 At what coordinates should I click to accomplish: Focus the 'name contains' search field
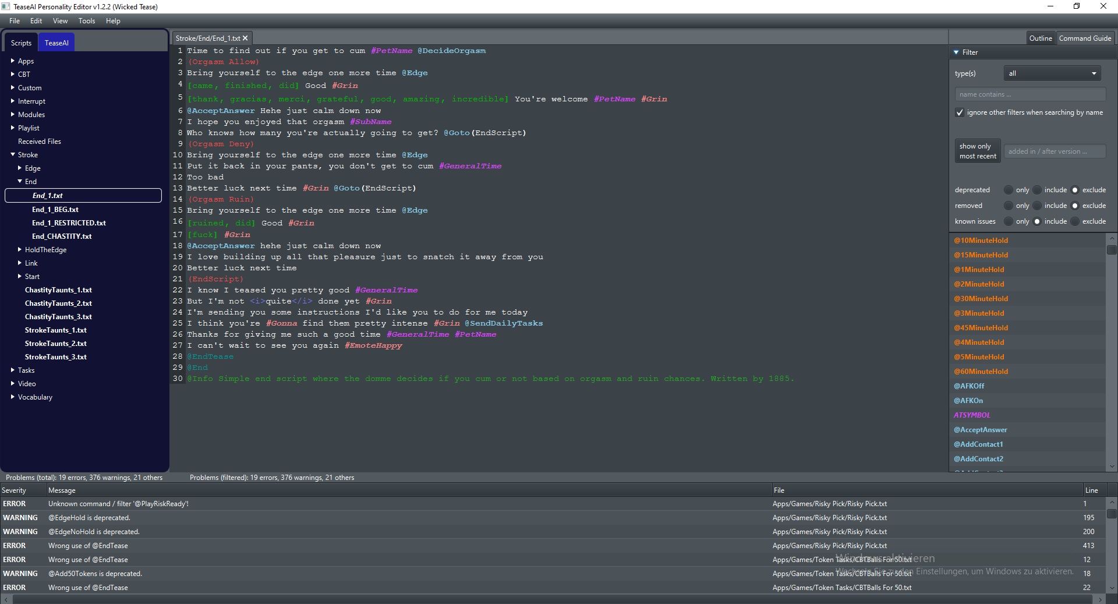(x=1029, y=94)
